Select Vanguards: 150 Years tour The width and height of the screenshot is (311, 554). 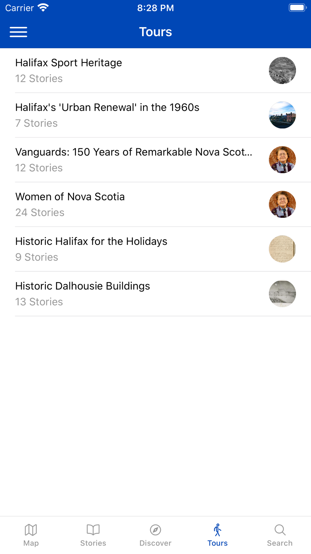pyautogui.click(x=155, y=160)
